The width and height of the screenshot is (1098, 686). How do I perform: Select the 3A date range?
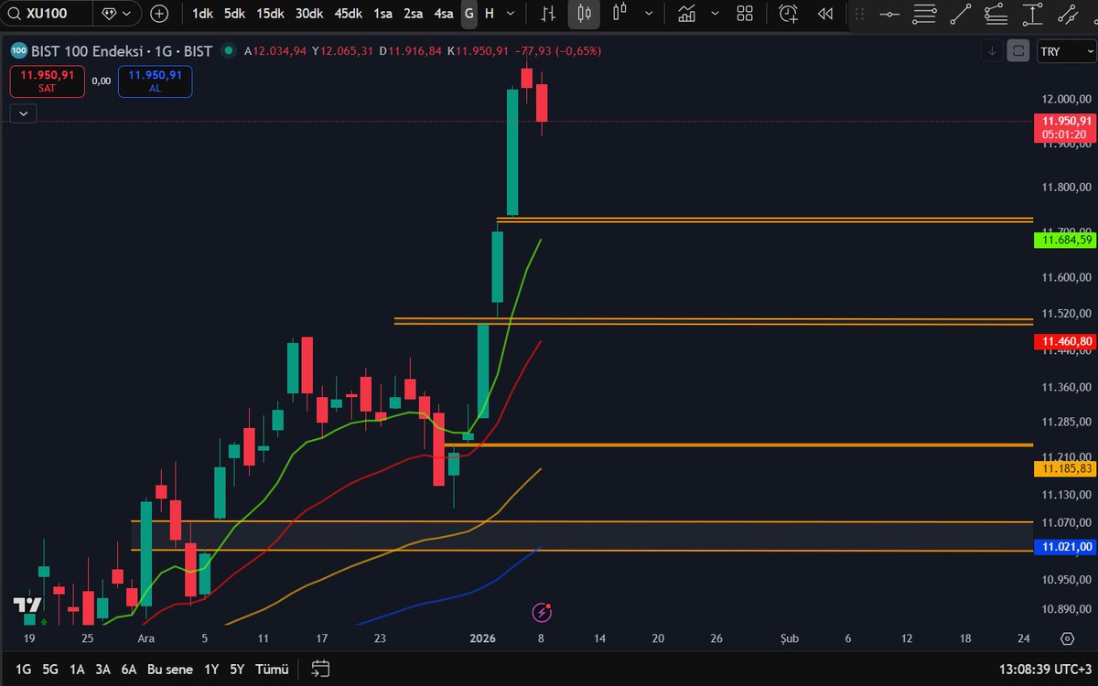tap(103, 670)
